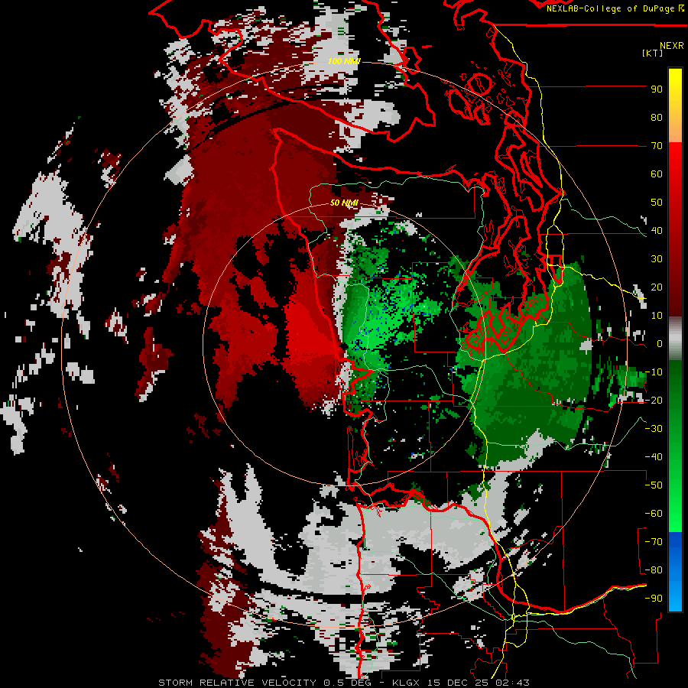
Task: Click the 10 value on the velocity scale
Action: (657, 316)
